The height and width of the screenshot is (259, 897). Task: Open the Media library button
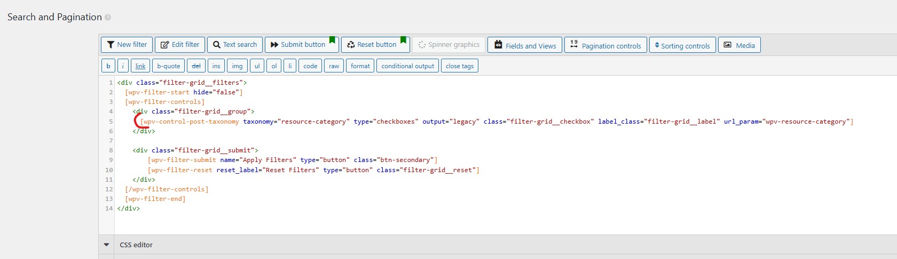739,45
